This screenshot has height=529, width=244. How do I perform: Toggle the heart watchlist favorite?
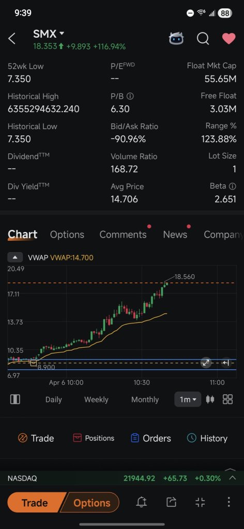point(228,38)
